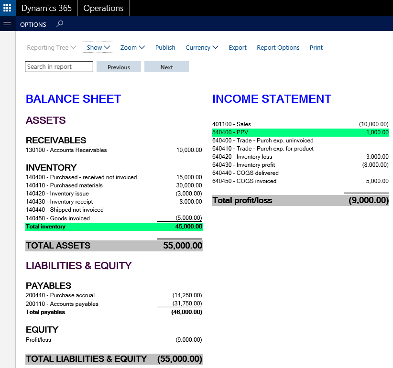Toggle the hamburger navigation menu
393x368 pixels.
click(x=7, y=24)
